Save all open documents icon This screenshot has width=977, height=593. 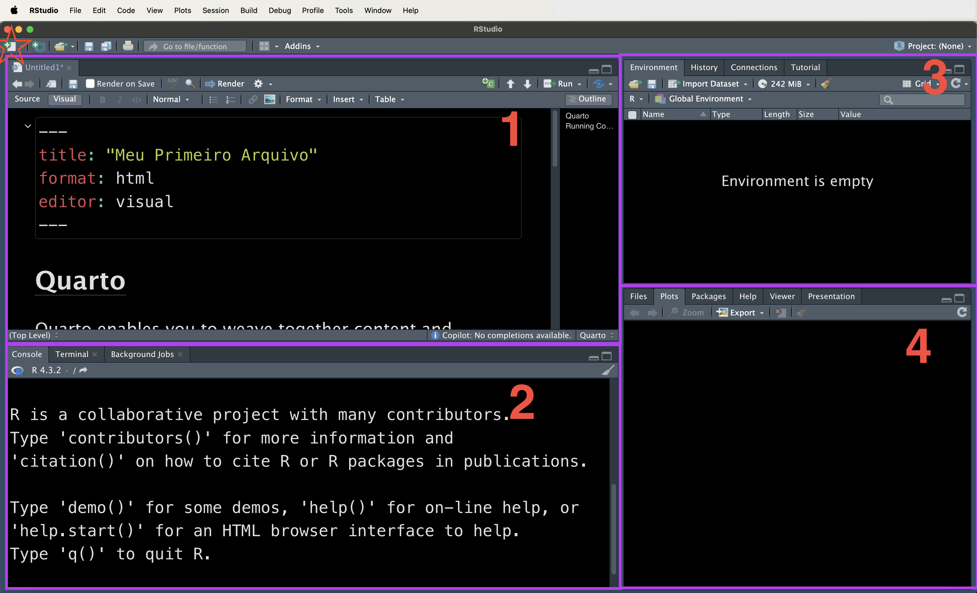106,46
